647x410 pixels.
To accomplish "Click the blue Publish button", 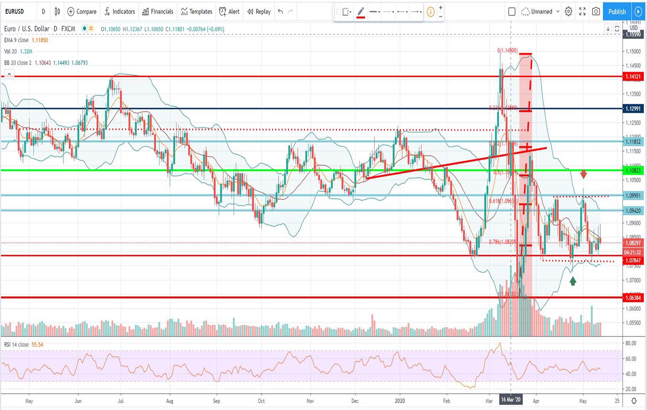I will coord(617,12).
